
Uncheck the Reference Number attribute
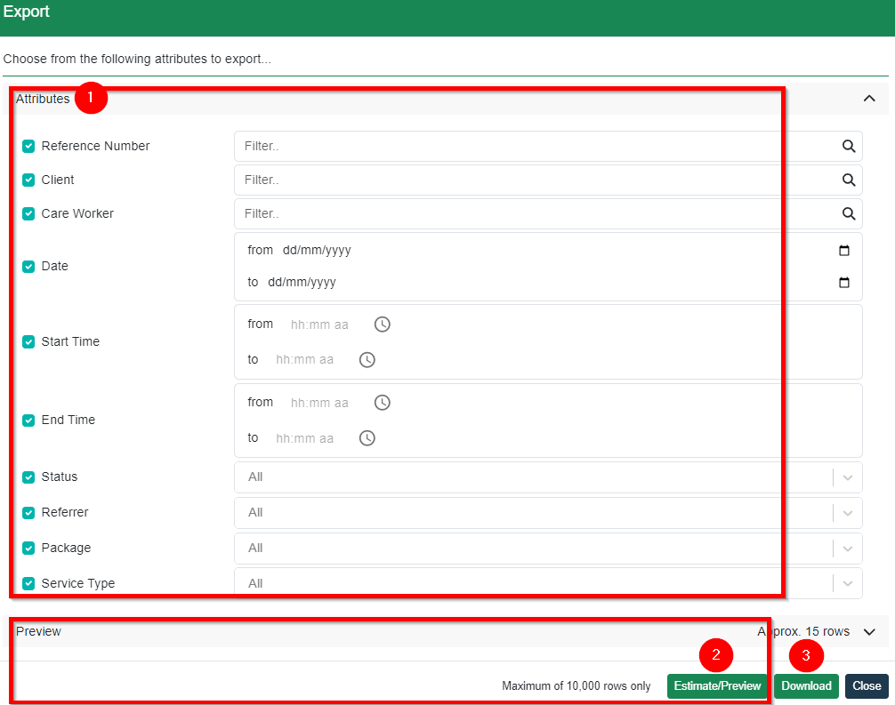click(x=28, y=146)
